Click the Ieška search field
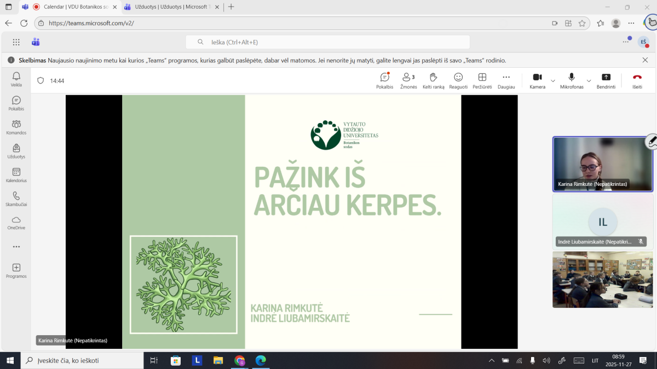Image resolution: width=657 pixels, height=369 pixels. coord(327,42)
